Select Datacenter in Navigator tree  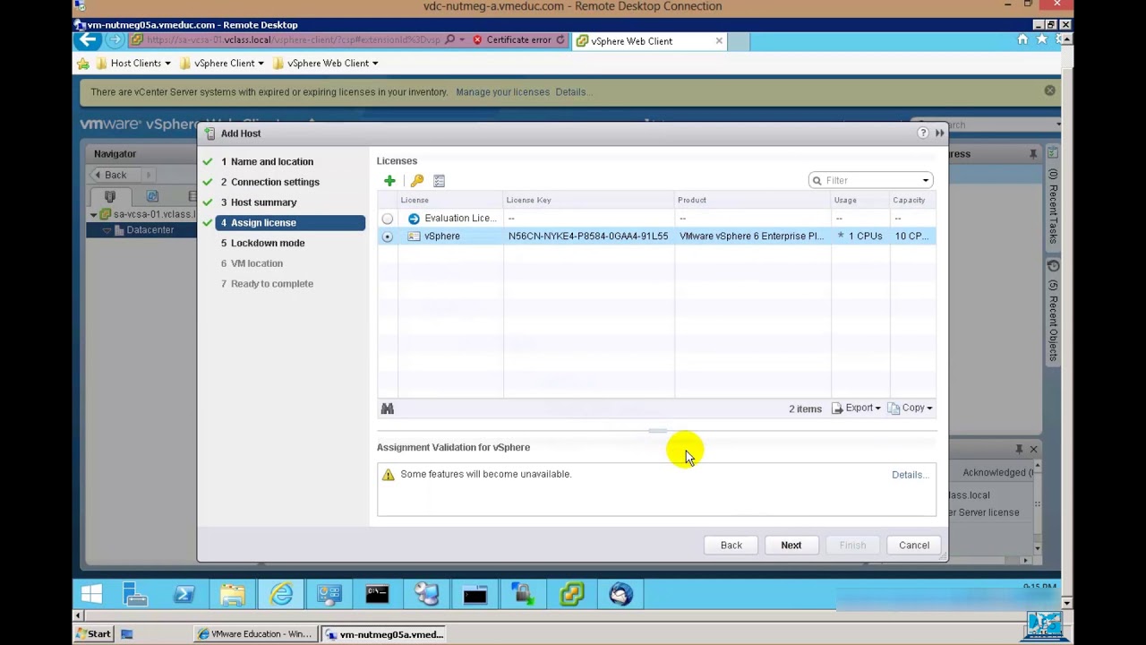click(x=150, y=230)
